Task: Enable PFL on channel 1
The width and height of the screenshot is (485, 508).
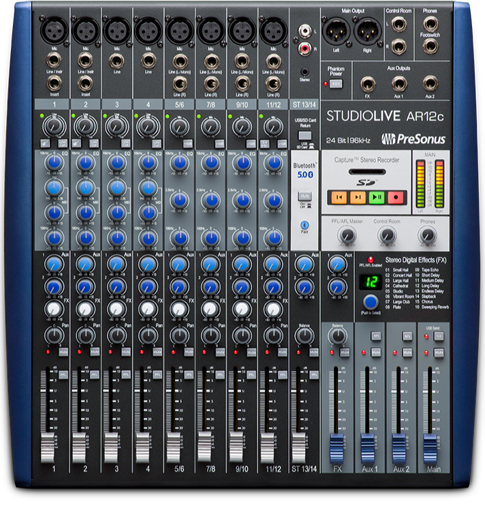Action: 63,375
